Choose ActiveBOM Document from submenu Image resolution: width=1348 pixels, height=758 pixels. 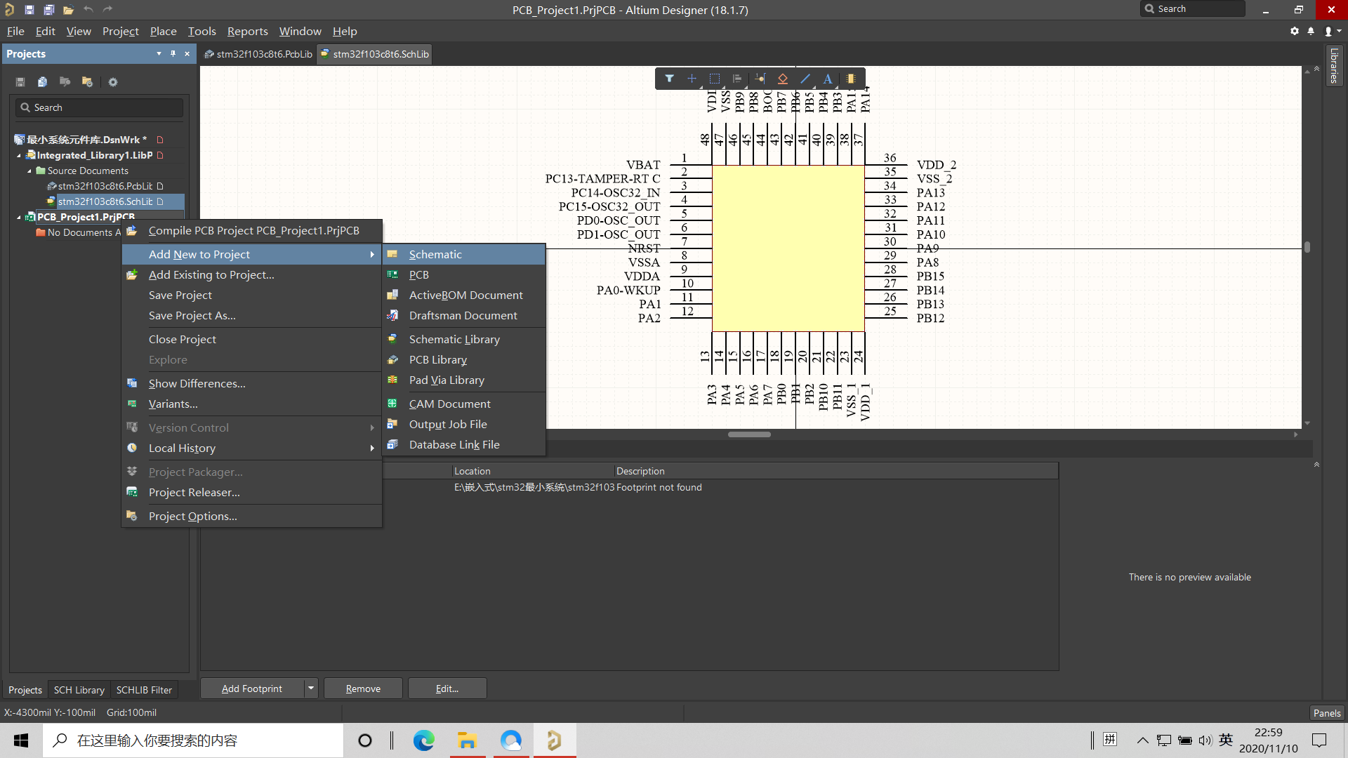click(x=464, y=295)
